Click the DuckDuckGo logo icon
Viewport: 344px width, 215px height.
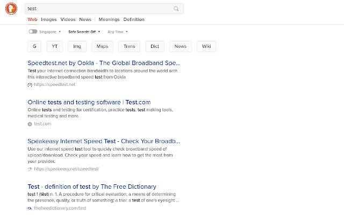click(11, 9)
